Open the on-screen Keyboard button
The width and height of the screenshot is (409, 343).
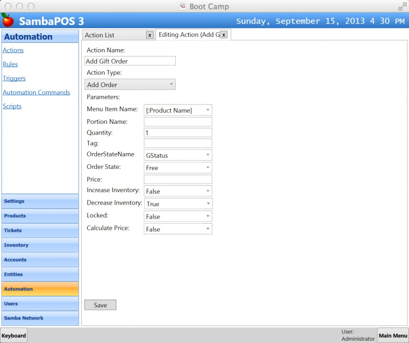tap(13, 335)
